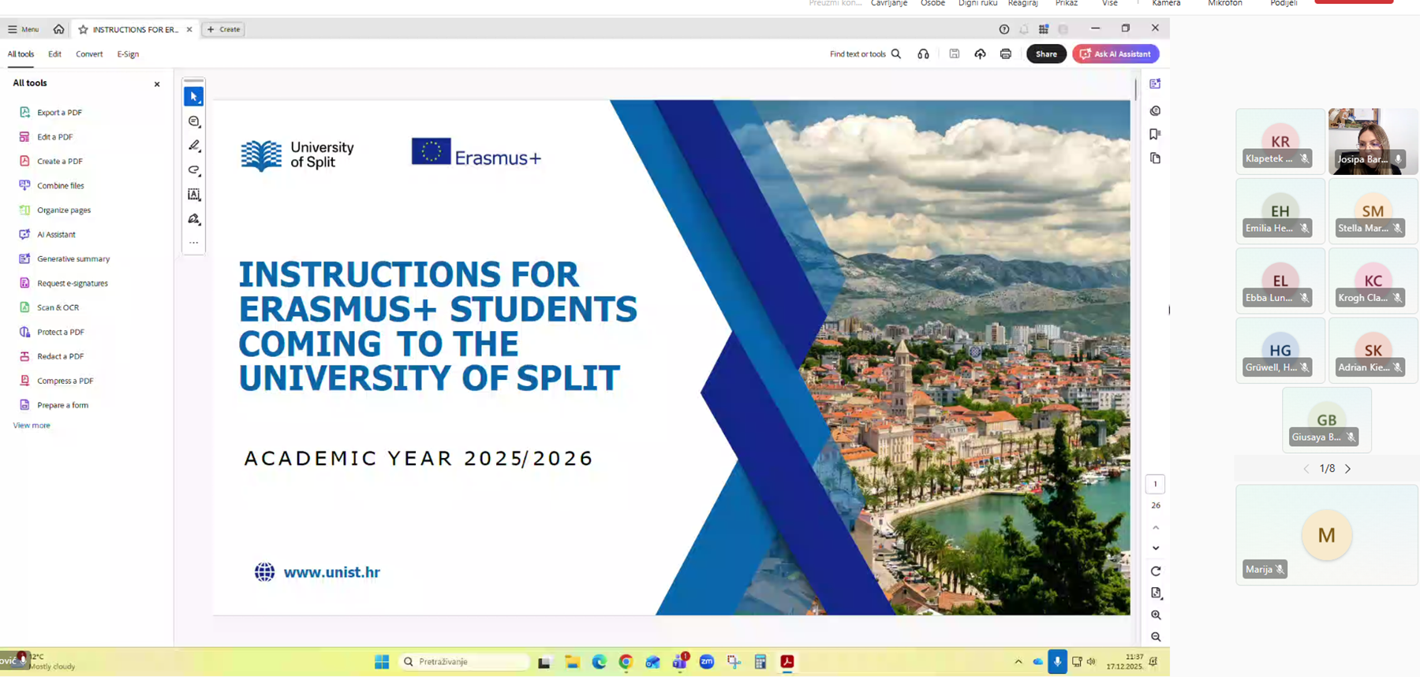Open the E-Sign tab
This screenshot has width=1420, height=677.
pyautogui.click(x=128, y=54)
